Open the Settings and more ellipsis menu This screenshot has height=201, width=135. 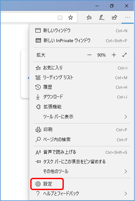127,17
